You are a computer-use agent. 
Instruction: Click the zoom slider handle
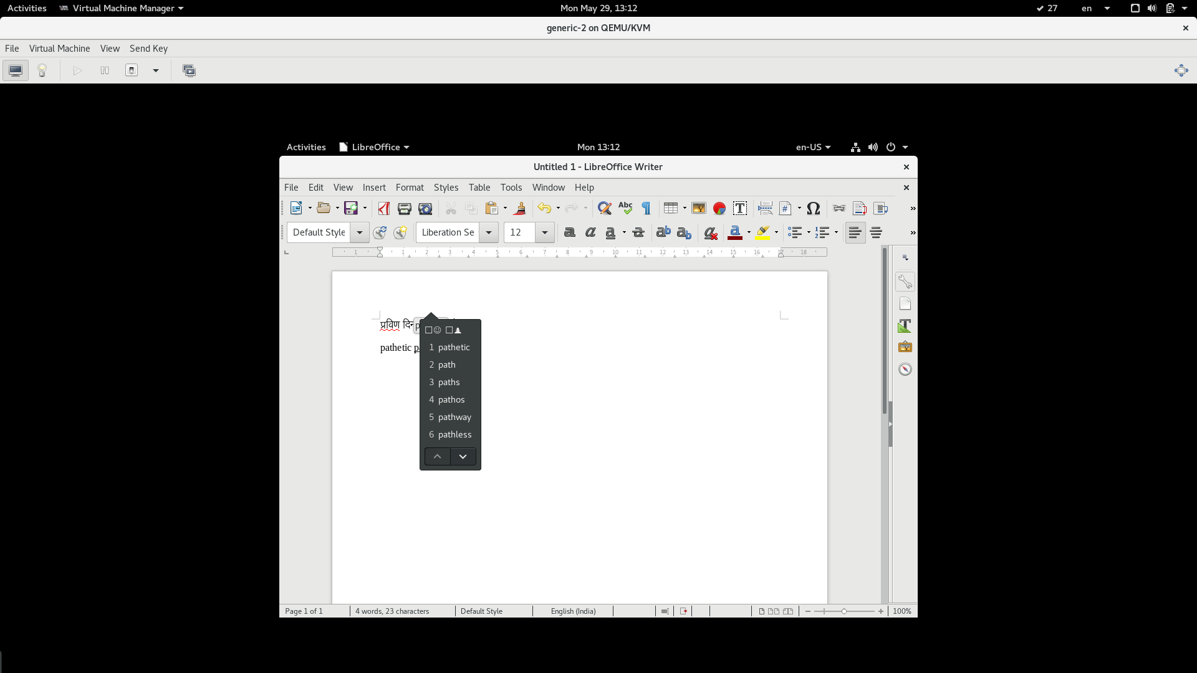coord(844,611)
